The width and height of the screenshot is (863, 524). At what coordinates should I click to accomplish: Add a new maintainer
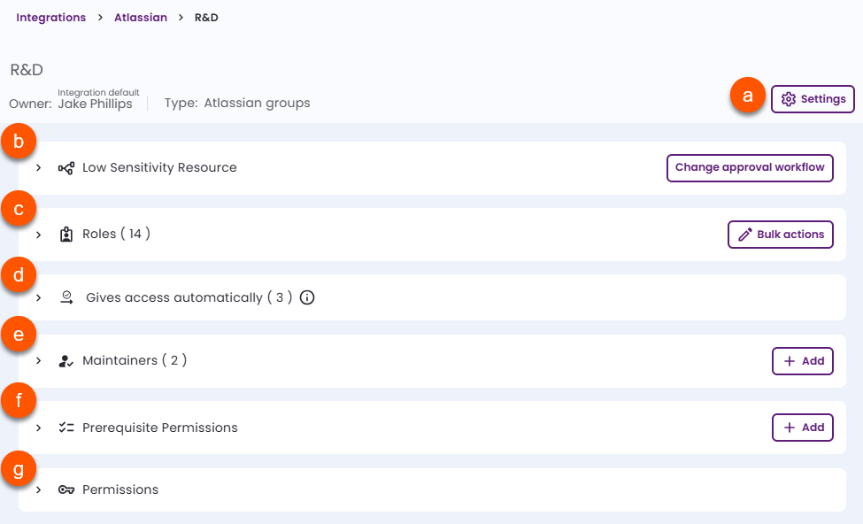(x=802, y=360)
